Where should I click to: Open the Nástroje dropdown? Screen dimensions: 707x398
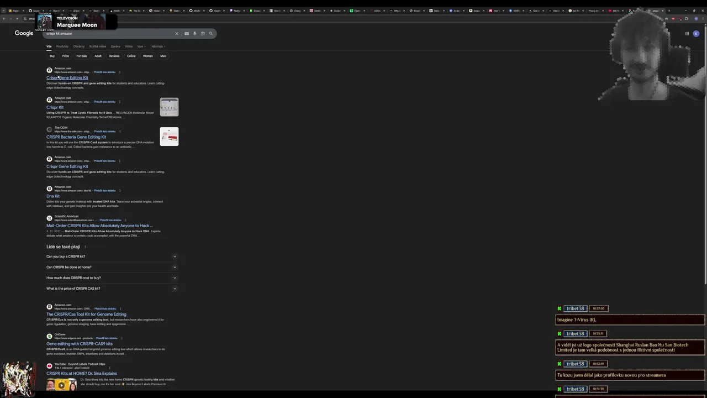[158, 46]
